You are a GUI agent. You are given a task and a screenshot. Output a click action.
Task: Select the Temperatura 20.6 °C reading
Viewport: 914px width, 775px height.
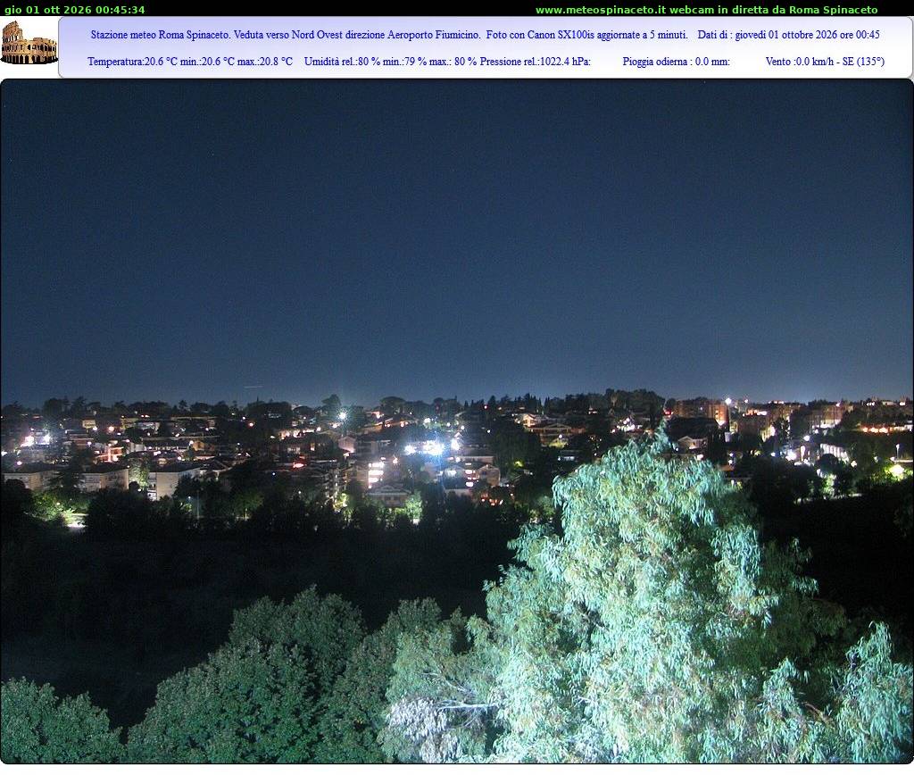click(x=126, y=62)
